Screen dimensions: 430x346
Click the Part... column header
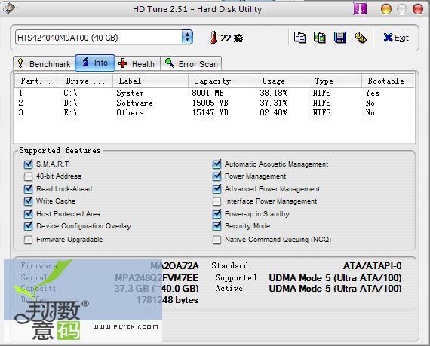click(37, 81)
